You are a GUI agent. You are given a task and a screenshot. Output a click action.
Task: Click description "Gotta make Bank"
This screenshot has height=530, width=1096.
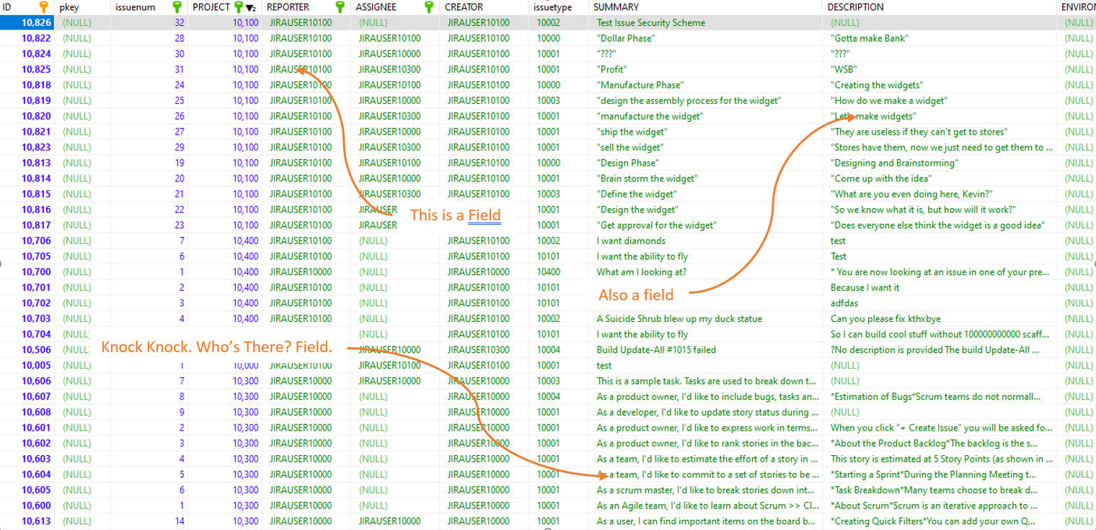click(x=870, y=38)
